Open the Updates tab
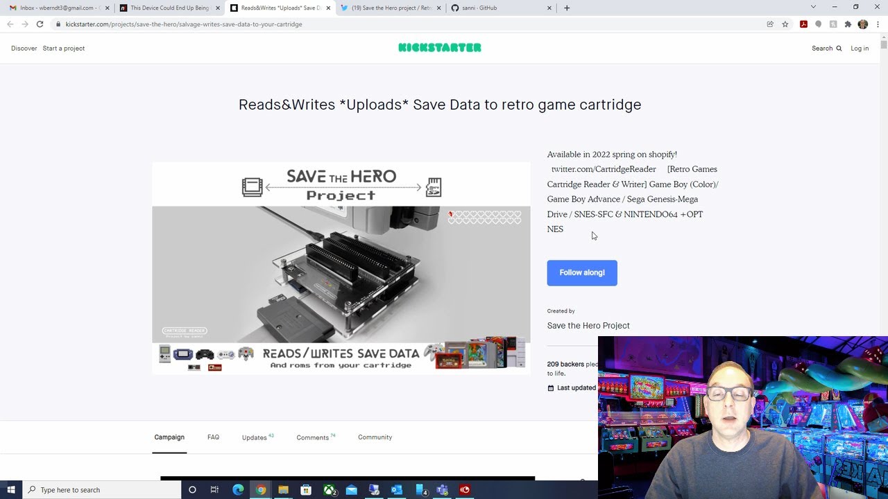This screenshot has height=499, width=888. [257, 437]
